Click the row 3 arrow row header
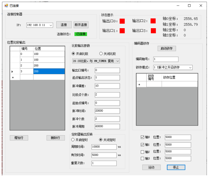Image resolution: width=209 pixels, height=178 pixels. point(15,71)
